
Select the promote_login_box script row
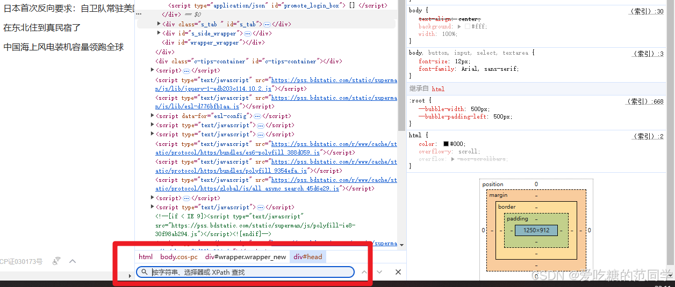click(278, 5)
